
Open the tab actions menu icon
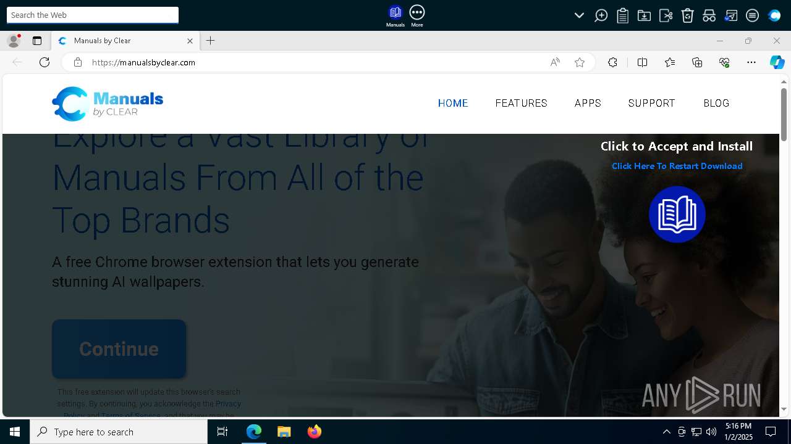pos(37,41)
